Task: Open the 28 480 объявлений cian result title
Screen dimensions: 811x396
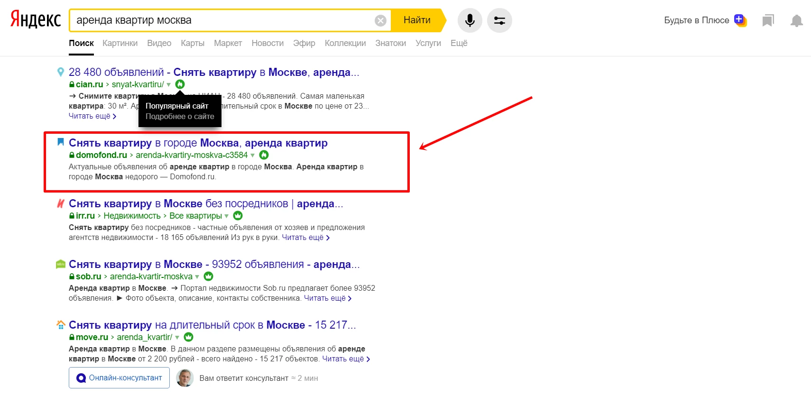Action: click(214, 72)
